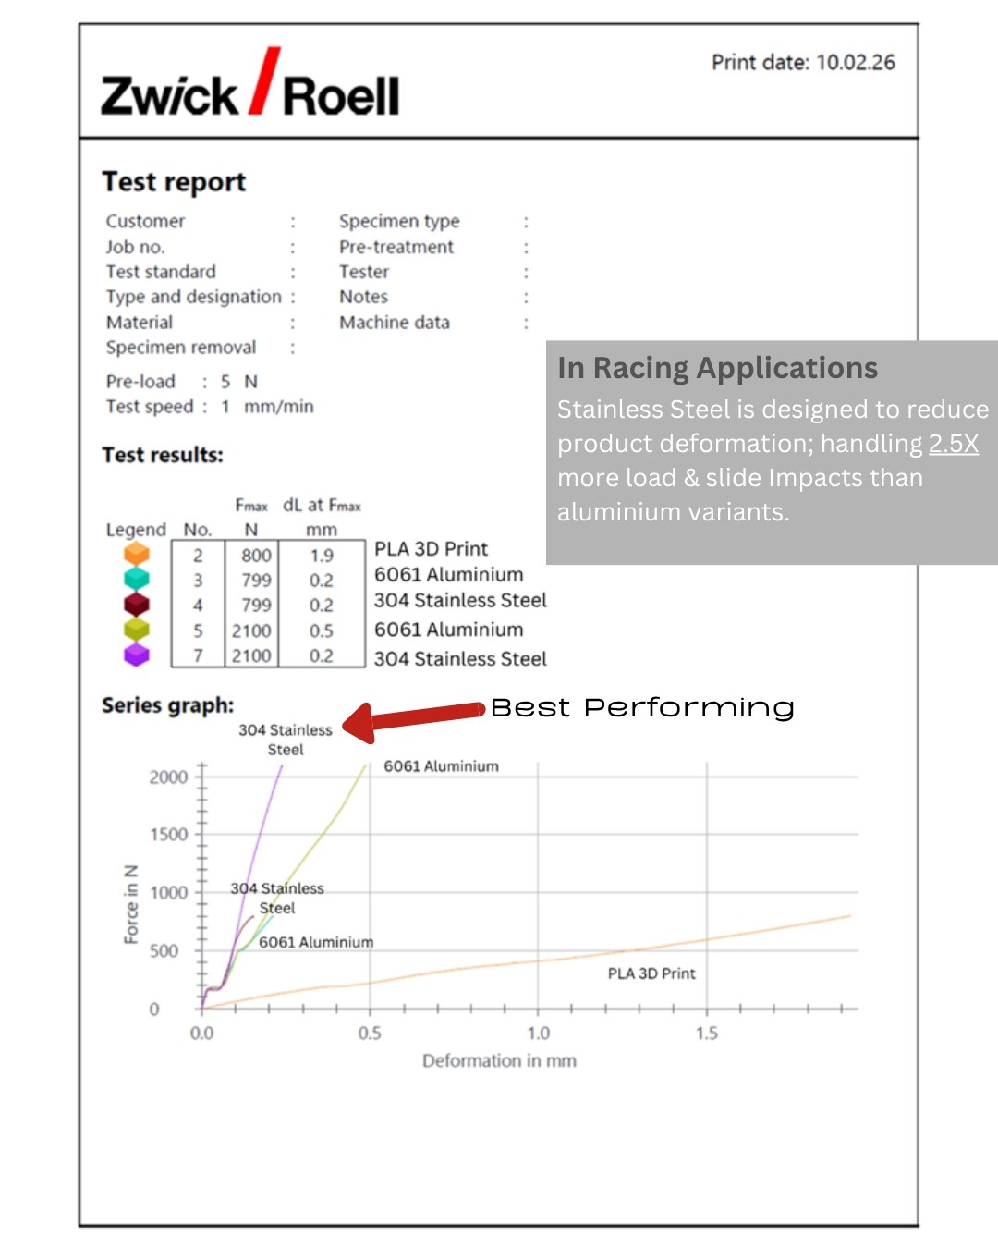This screenshot has width=998, height=1248.
Task: Click '6061 Aluminium' label of specimen 5 row
Action: [x=448, y=630]
